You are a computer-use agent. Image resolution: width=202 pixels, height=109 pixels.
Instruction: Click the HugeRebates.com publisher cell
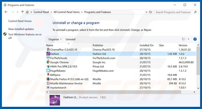(103, 71)
